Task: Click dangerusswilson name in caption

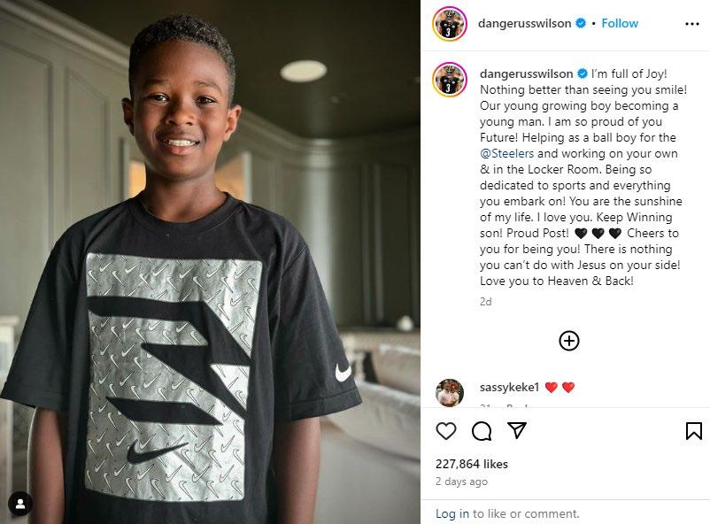Action: click(x=526, y=73)
